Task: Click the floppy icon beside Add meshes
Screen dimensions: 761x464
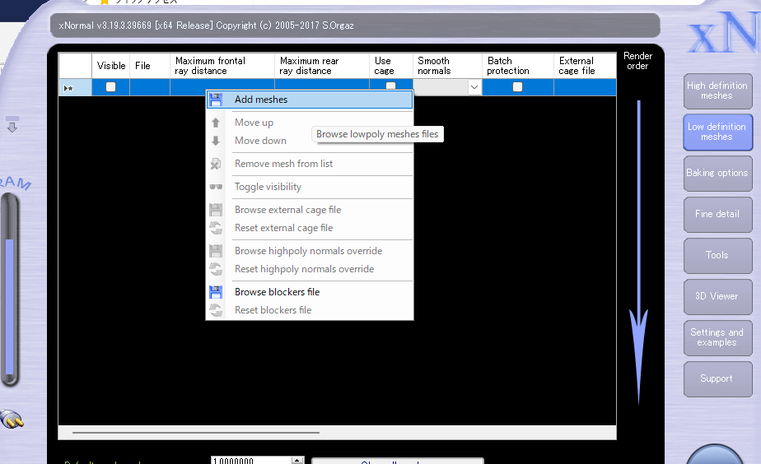Action: click(216, 100)
